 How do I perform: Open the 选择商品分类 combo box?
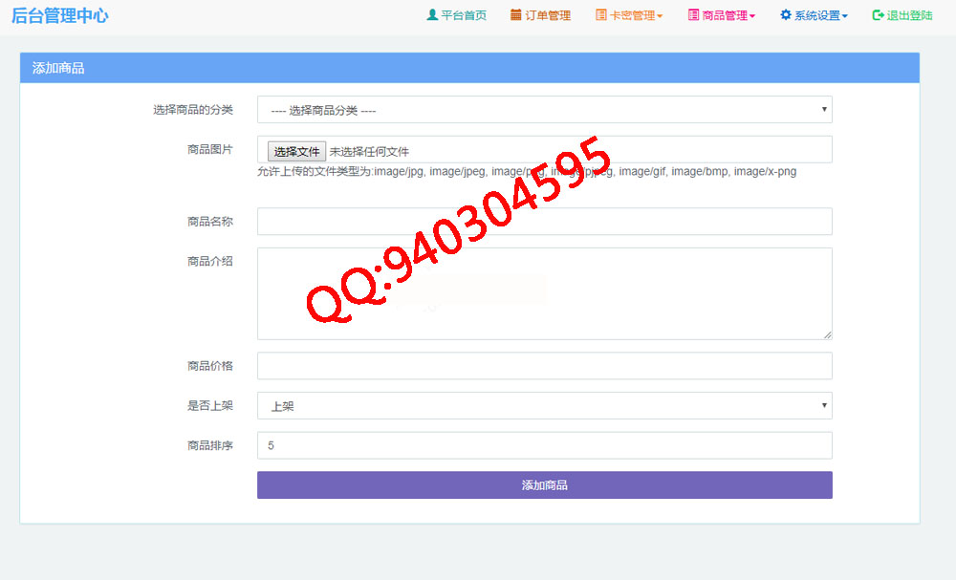[x=544, y=110]
